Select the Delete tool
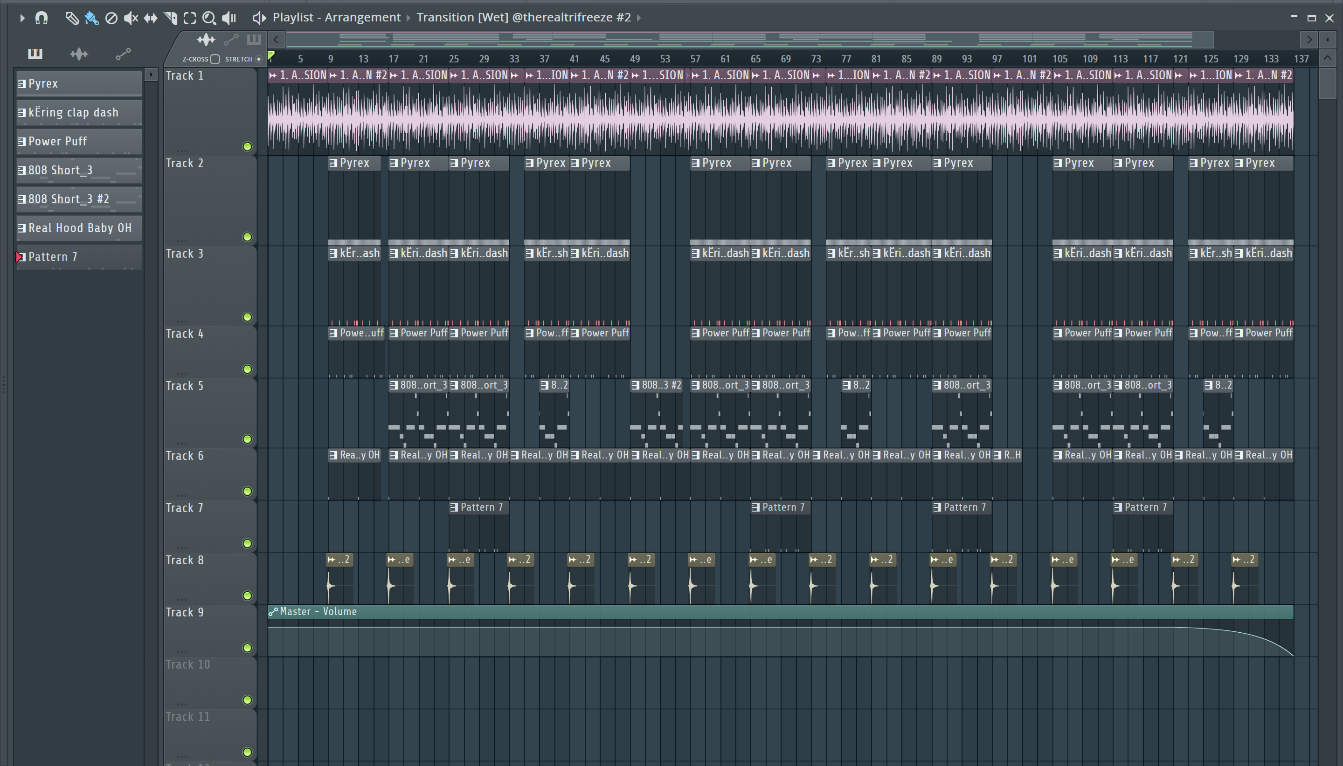 [x=111, y=18]
